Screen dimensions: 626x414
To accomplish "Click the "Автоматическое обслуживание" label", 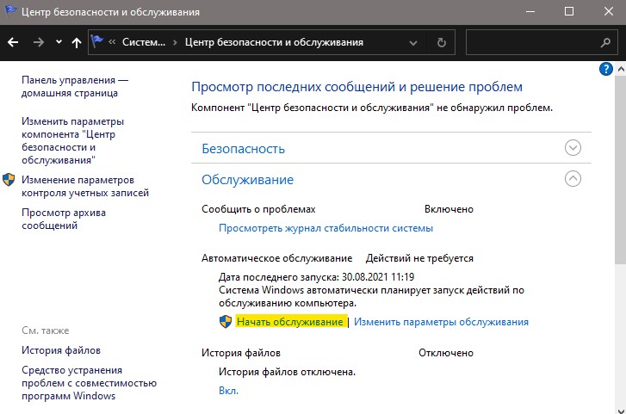I will [276, 258].
